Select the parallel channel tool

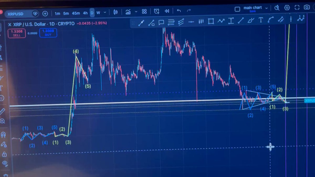coord(181,22)
